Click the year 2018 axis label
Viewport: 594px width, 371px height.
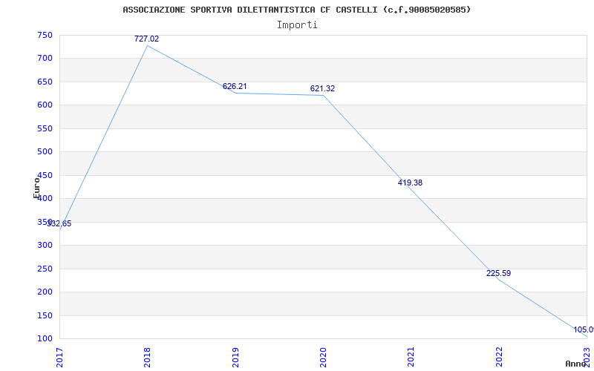pyautogui.click(x=147, y=358)
